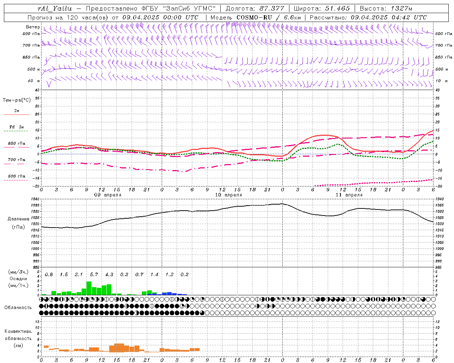This screenshot has width=454, height=363.
Task: Click the 09 апреля date label
Action: (x=107, y=195)
